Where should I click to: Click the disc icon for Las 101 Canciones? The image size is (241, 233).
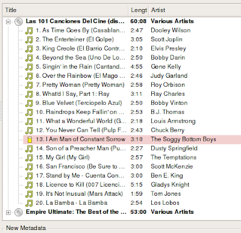coord(19,22)
